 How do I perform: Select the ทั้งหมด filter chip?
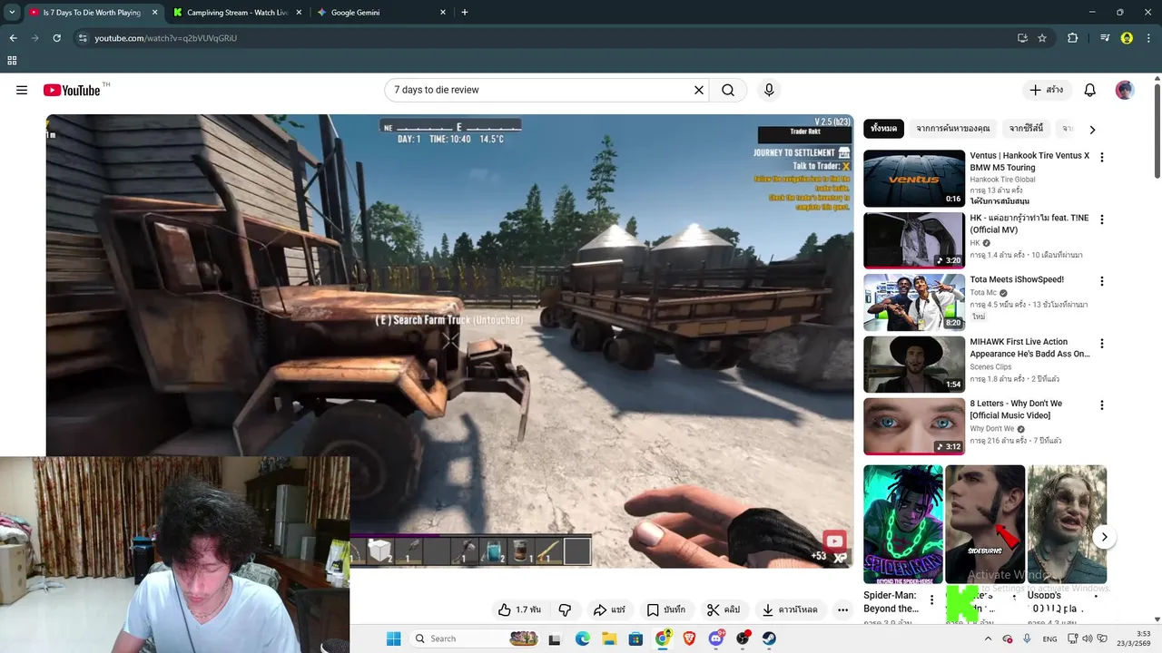(883, 129)
